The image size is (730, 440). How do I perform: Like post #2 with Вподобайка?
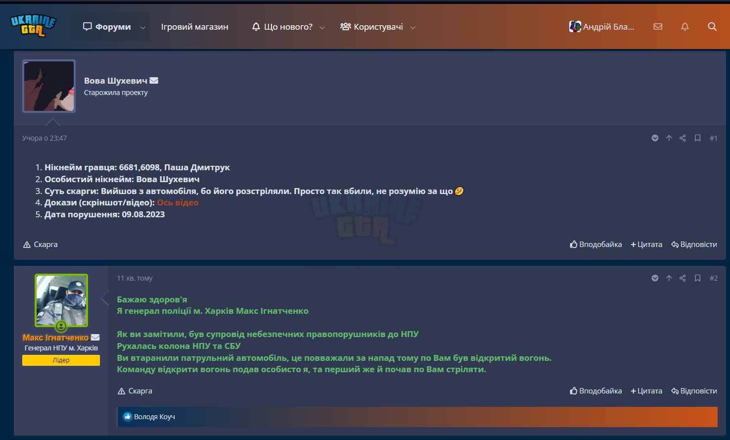[596, 391]
